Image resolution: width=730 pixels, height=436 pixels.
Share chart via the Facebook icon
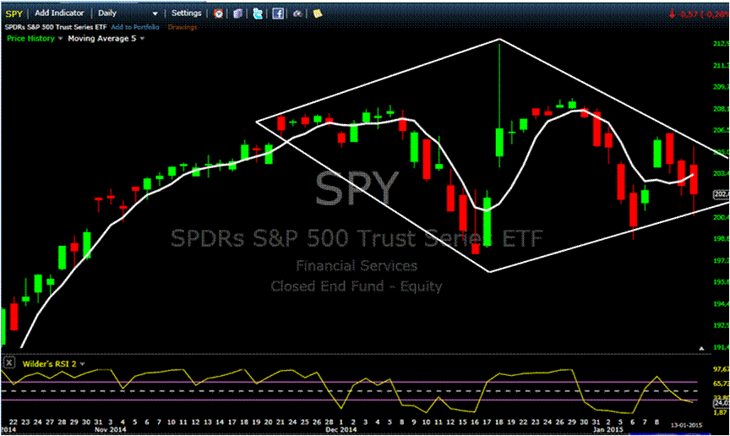point(278,14)
